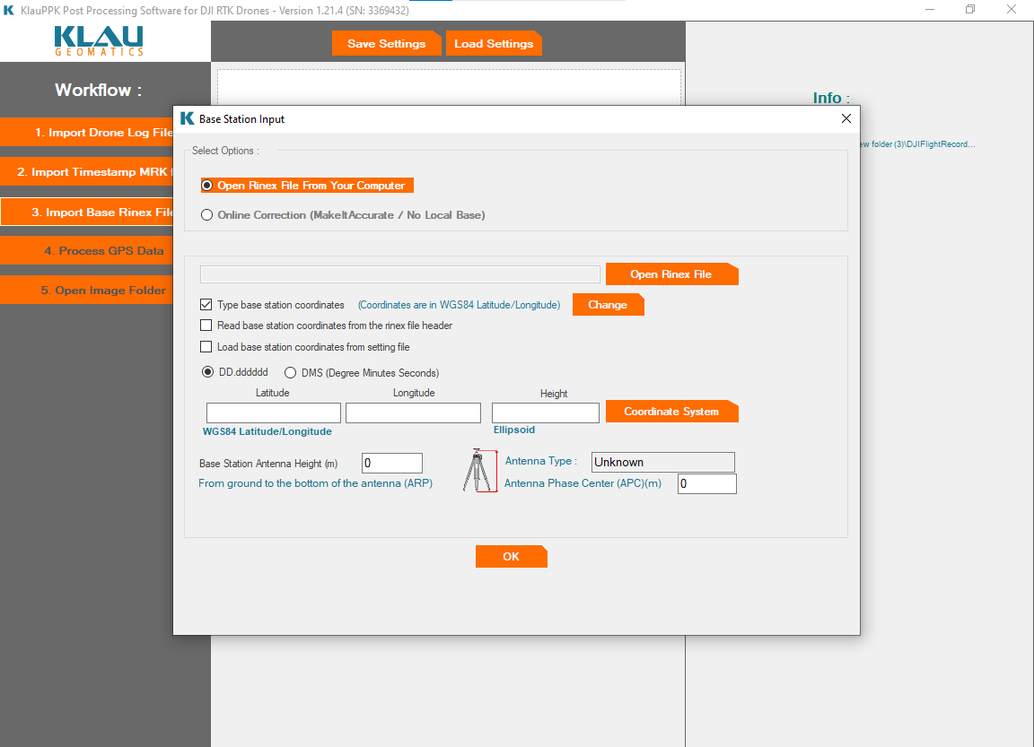Screen dimensions: 1034x747
Task: Click the Workflow heading in the sidebar
Action: pos(98,91)
